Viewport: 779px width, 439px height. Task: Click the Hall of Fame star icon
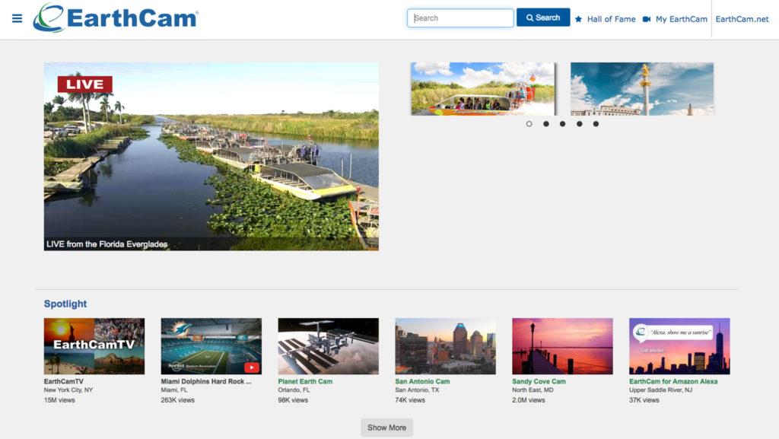point(578,19)
